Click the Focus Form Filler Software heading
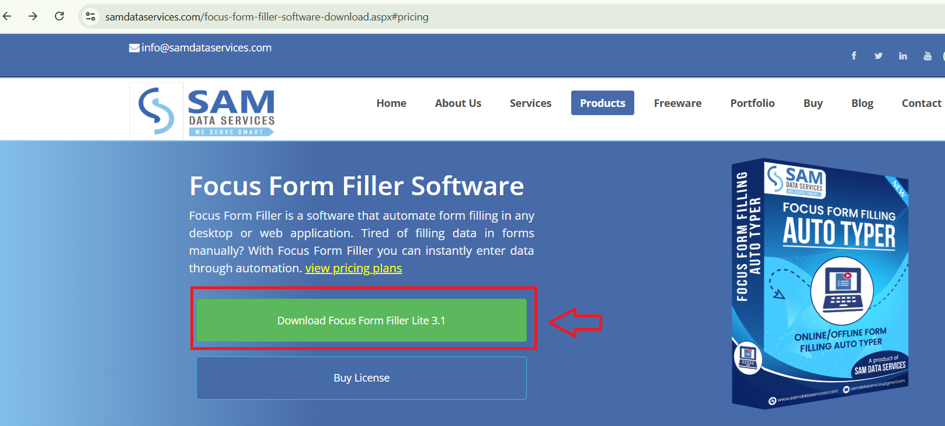The width and height of the screenshot is (945, 426). click(x=357, y=186)
